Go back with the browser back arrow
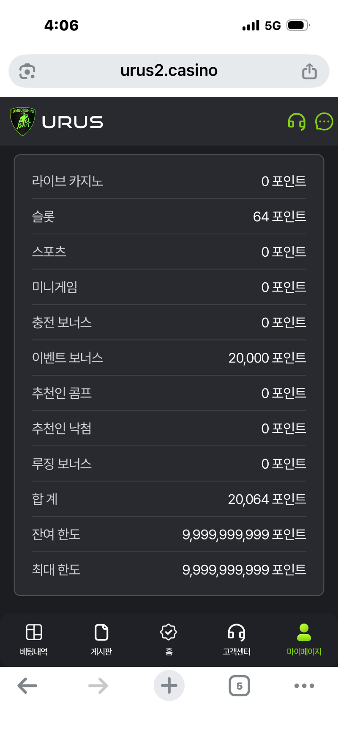Image resolution: width=338 pixels, height=734 pixels. (x=27, y=686)
